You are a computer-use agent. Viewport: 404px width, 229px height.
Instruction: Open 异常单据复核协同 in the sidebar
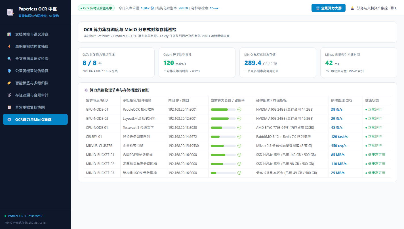coord(35,107)
